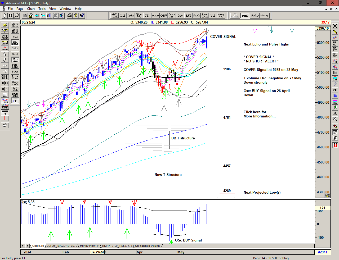This screenshot has height=260, width=339.
Task: Click the MACD indicator button
Action: pyautogui.click(x=155, y=16)
